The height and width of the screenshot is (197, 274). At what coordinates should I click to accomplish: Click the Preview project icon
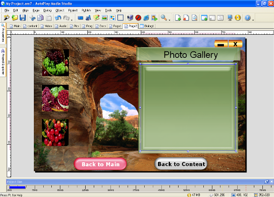point(230,18)
